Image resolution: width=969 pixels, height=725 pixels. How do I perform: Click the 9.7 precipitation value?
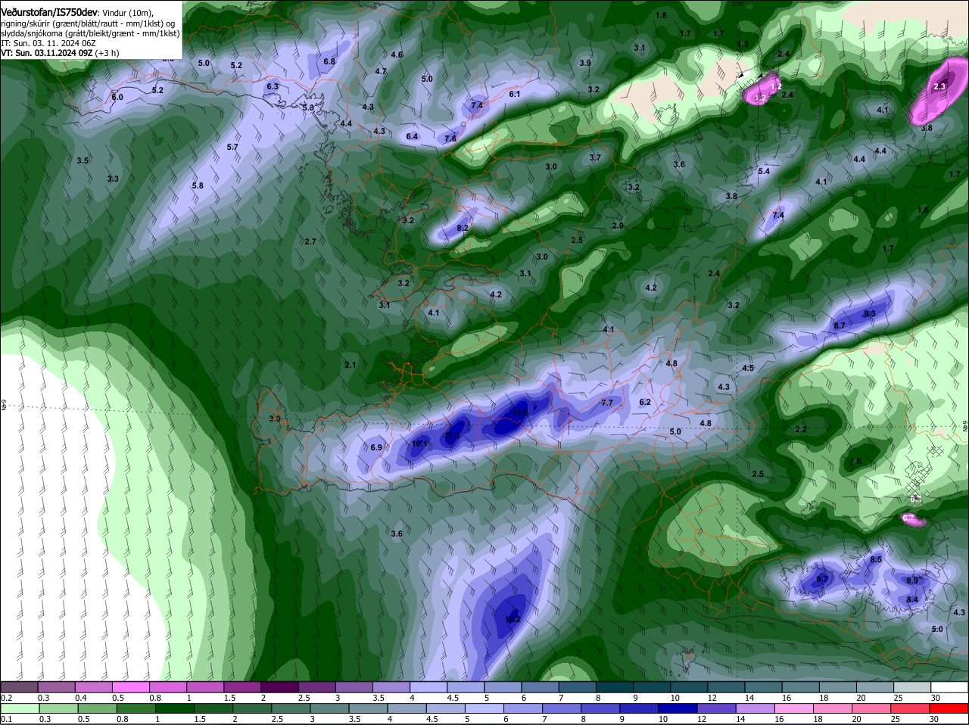click(x=822, y=580)
